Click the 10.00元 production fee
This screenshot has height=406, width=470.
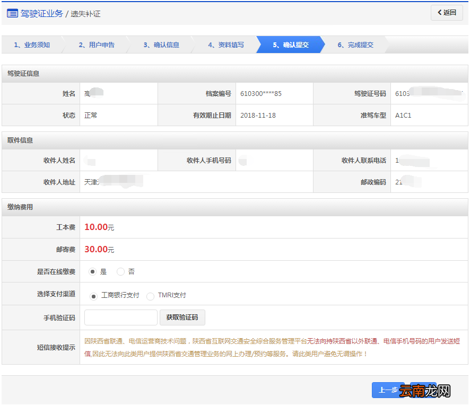(x=99, y=227)
